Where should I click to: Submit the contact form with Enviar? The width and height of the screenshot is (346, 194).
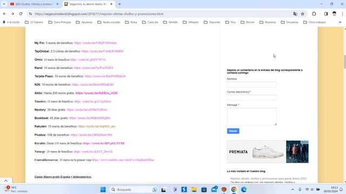(x=233, y=131)
